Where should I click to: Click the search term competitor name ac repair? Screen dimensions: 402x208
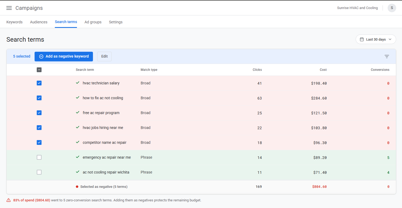[x=105, y=142]
